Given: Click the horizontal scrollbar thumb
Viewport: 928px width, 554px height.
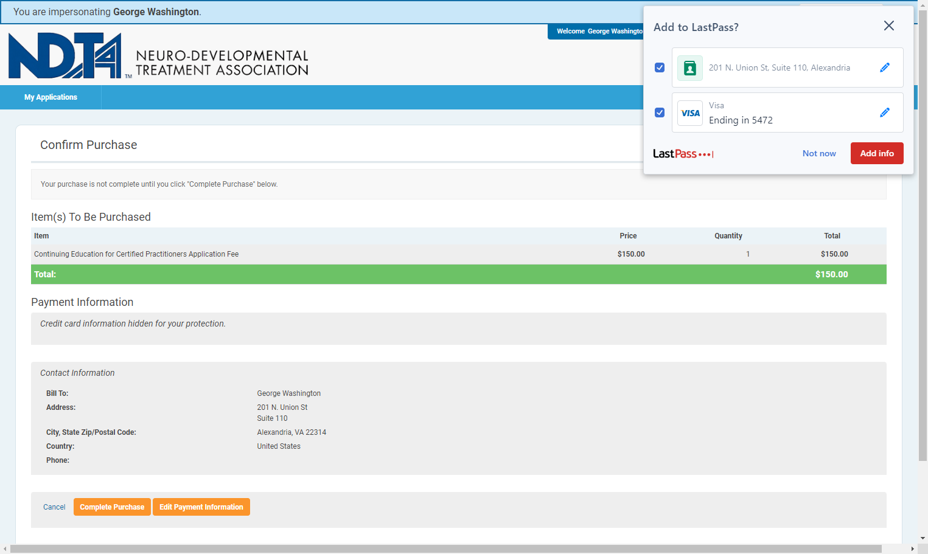Looking at the screenshot, I should (x=445, y=549).
